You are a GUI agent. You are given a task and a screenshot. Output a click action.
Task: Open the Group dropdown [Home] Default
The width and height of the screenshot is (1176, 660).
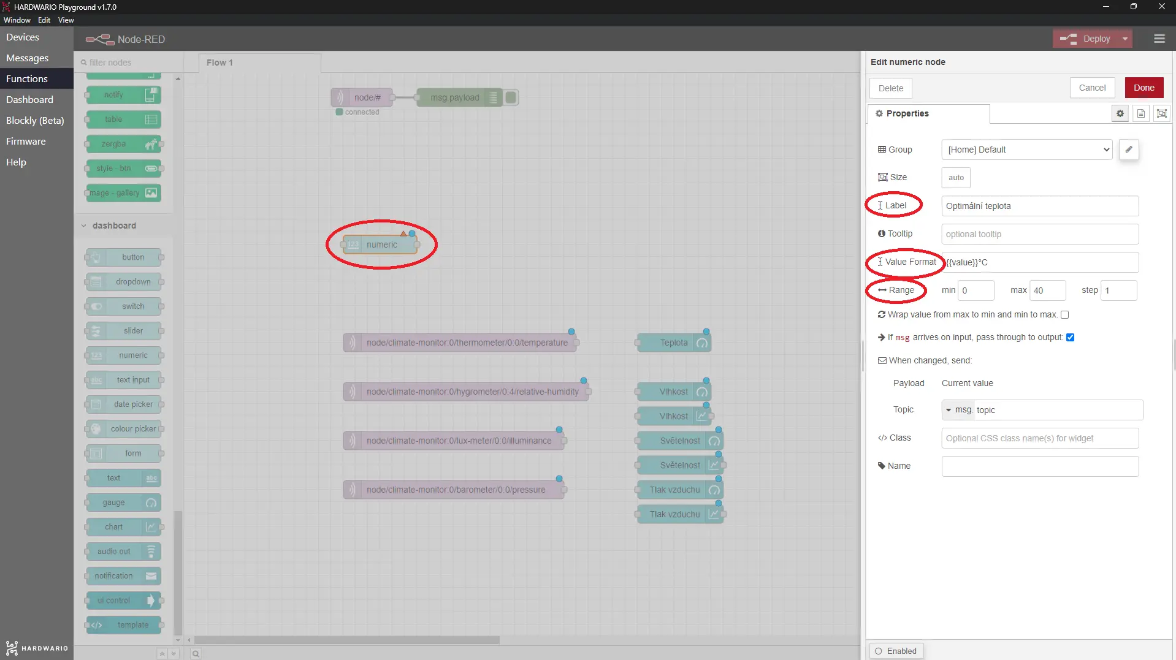(1027, 150)
